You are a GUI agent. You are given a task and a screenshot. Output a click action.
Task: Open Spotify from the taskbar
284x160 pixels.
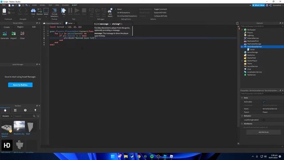[x=152, y=156]
